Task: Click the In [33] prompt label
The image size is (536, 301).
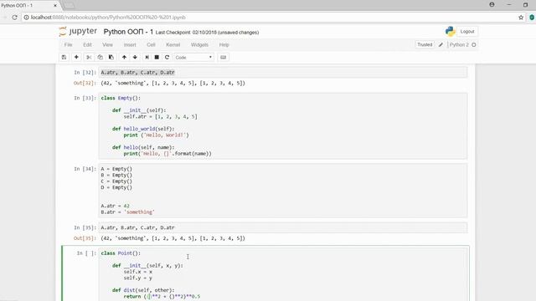Action: pyautogui.click(x=85, y=98)
